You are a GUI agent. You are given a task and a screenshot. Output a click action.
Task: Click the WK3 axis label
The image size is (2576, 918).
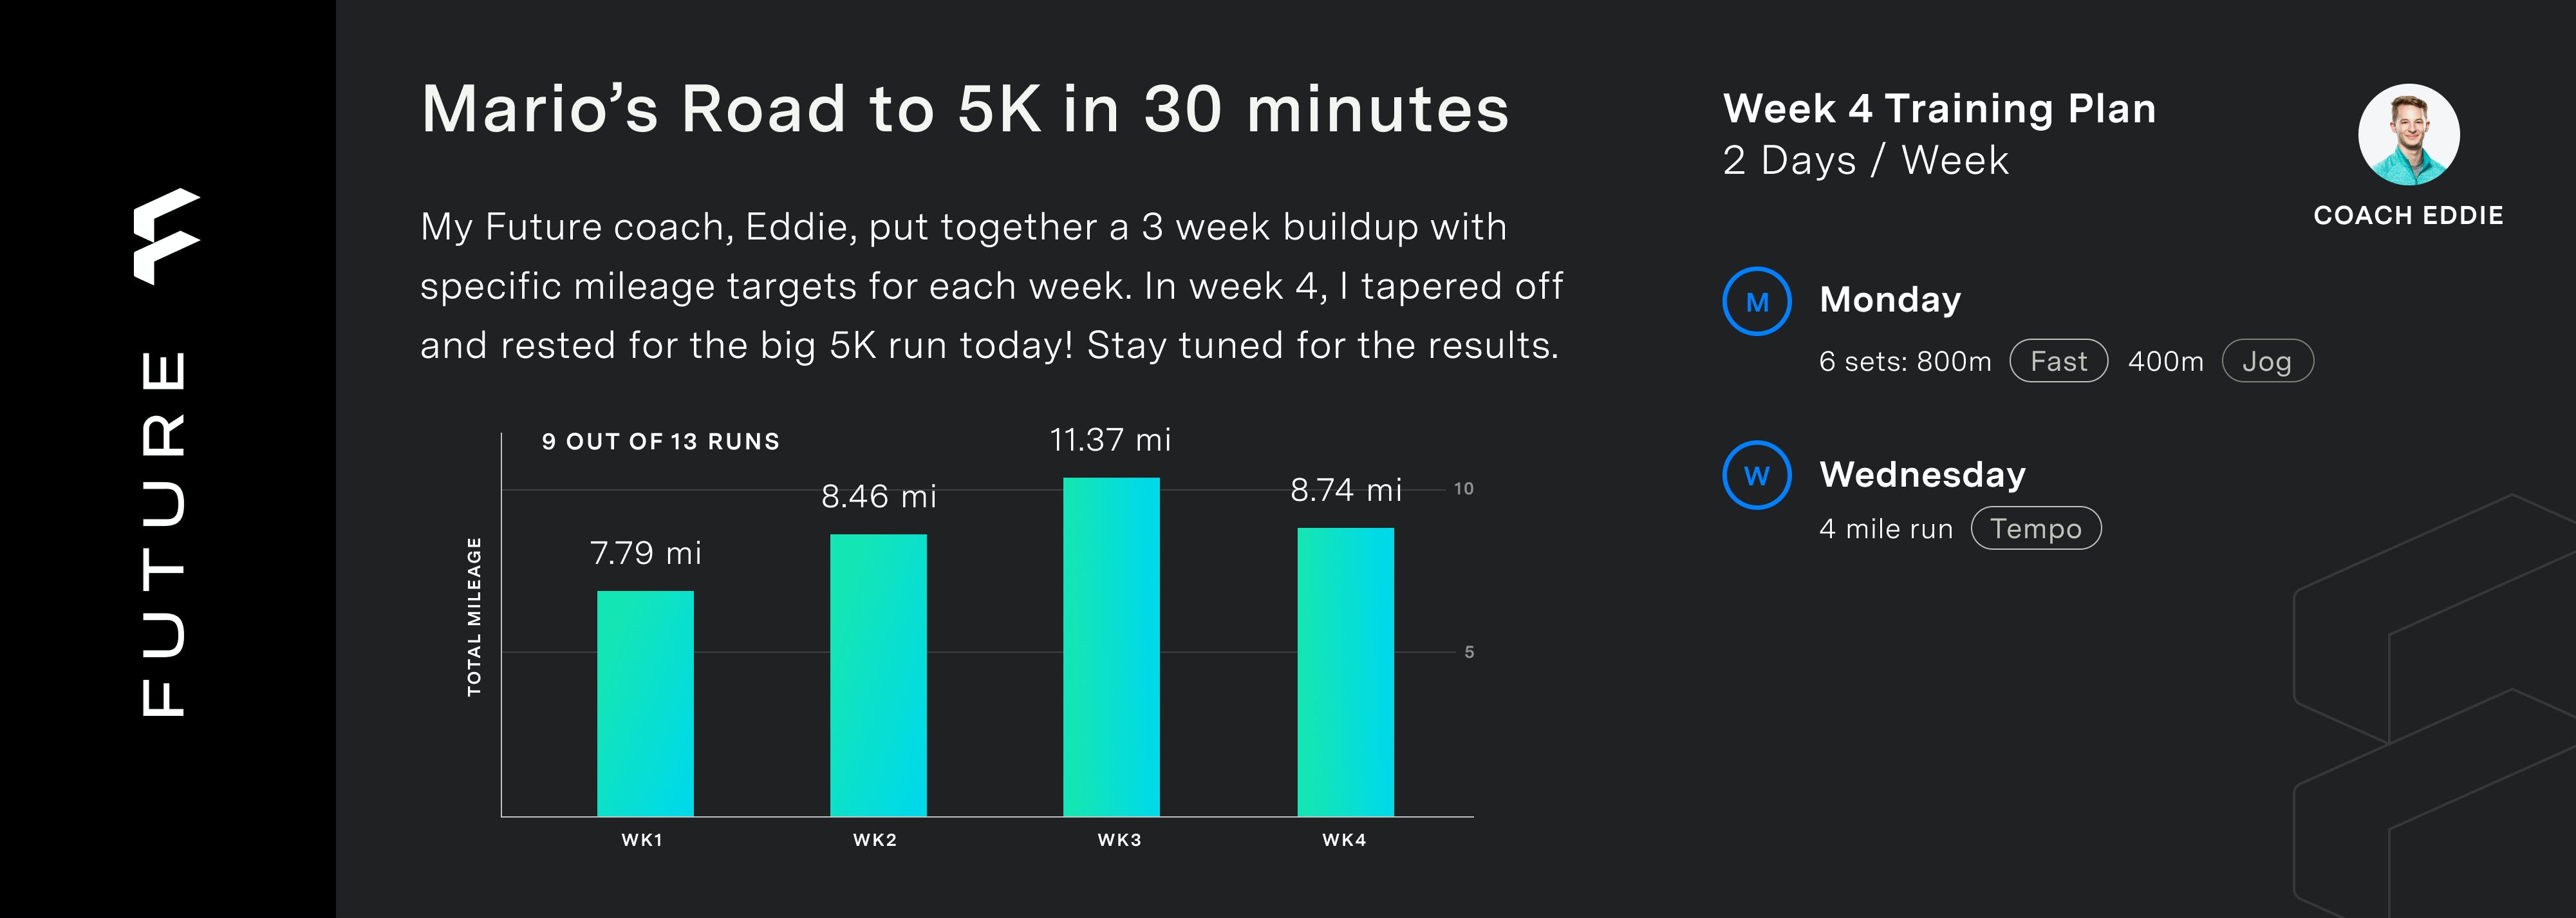[x=1119, y=840]
